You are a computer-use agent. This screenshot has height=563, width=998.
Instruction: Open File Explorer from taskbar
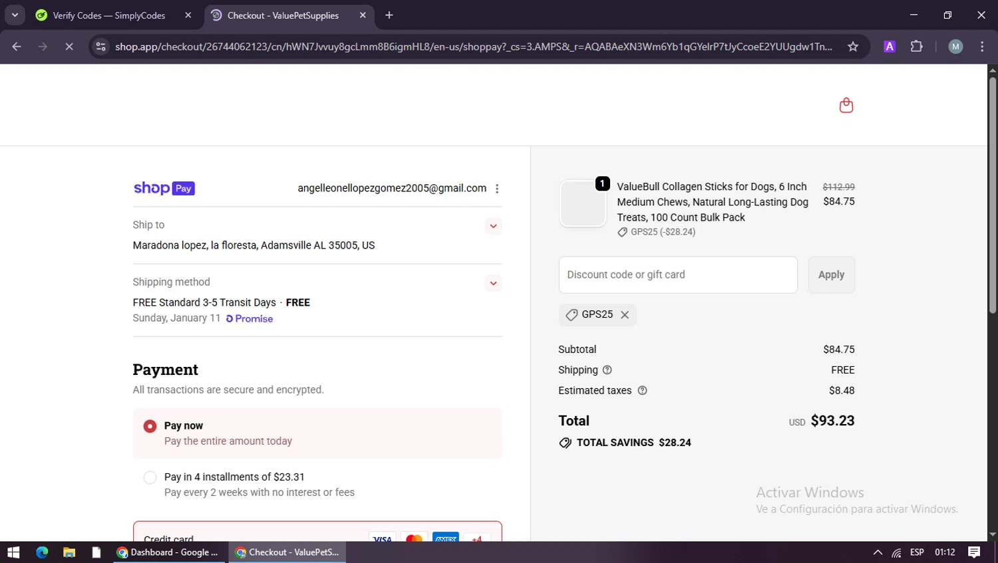pyautogui.click(x=69, y=552)
